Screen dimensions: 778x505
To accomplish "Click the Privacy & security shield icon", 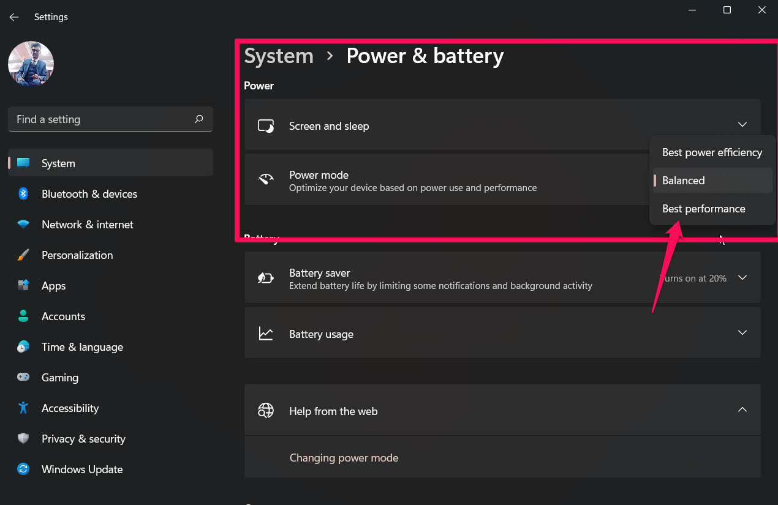I will 23,439.
